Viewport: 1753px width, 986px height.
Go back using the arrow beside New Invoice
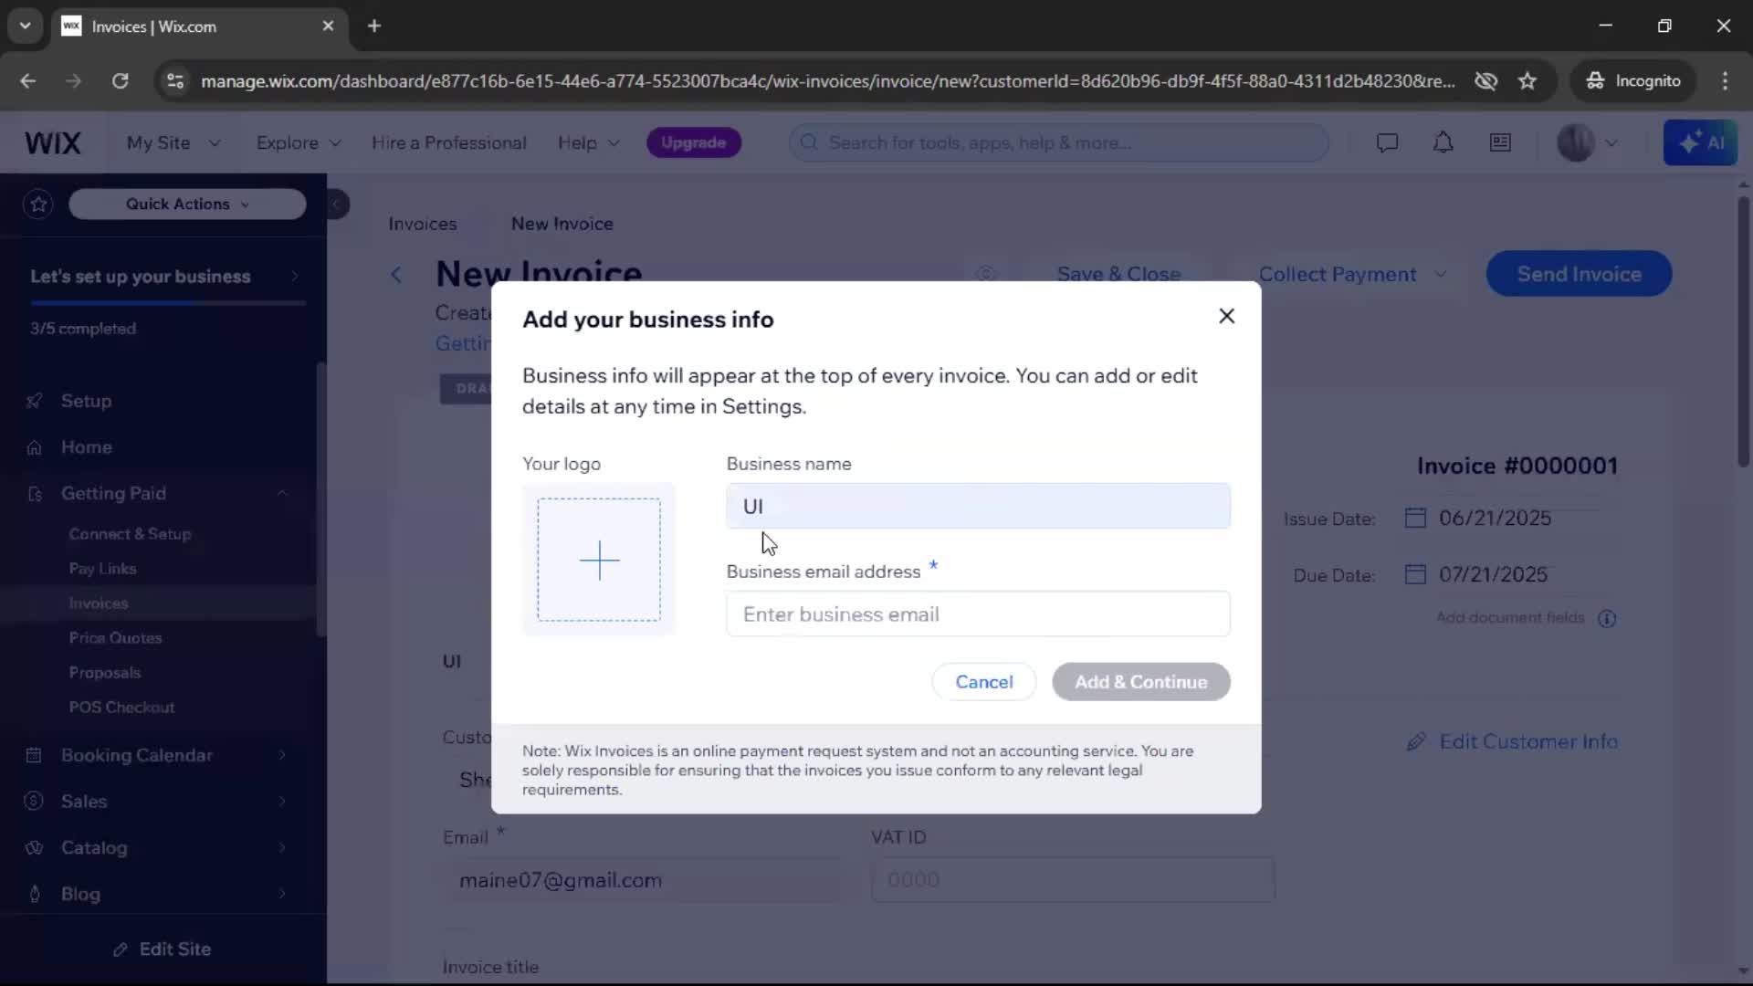[396, 275]
